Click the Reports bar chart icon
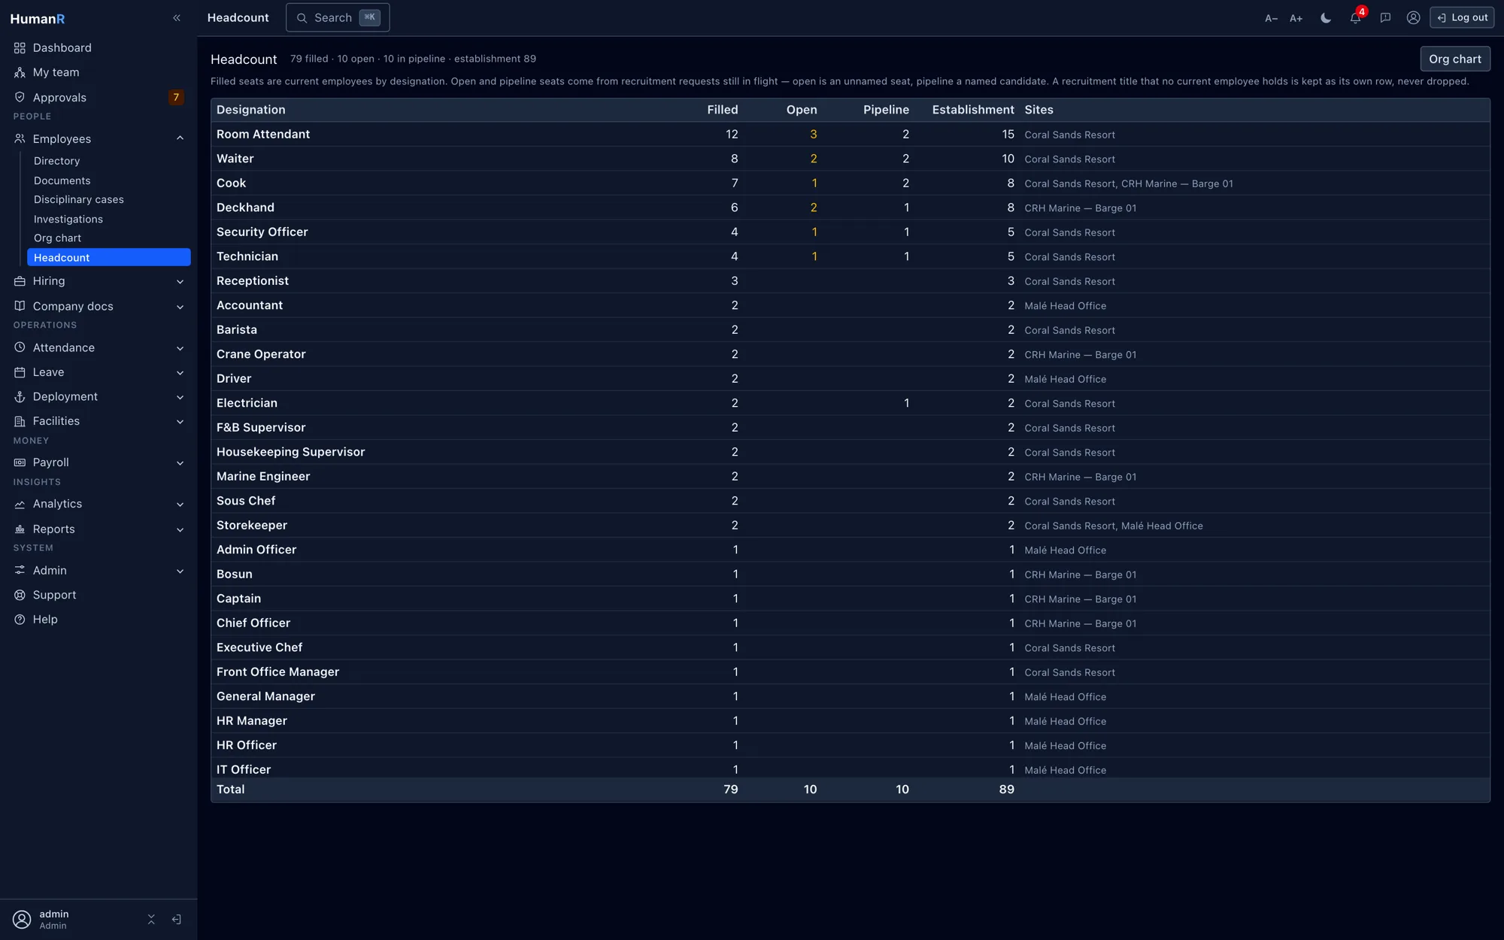1504x940 pixels. [20, 529]
